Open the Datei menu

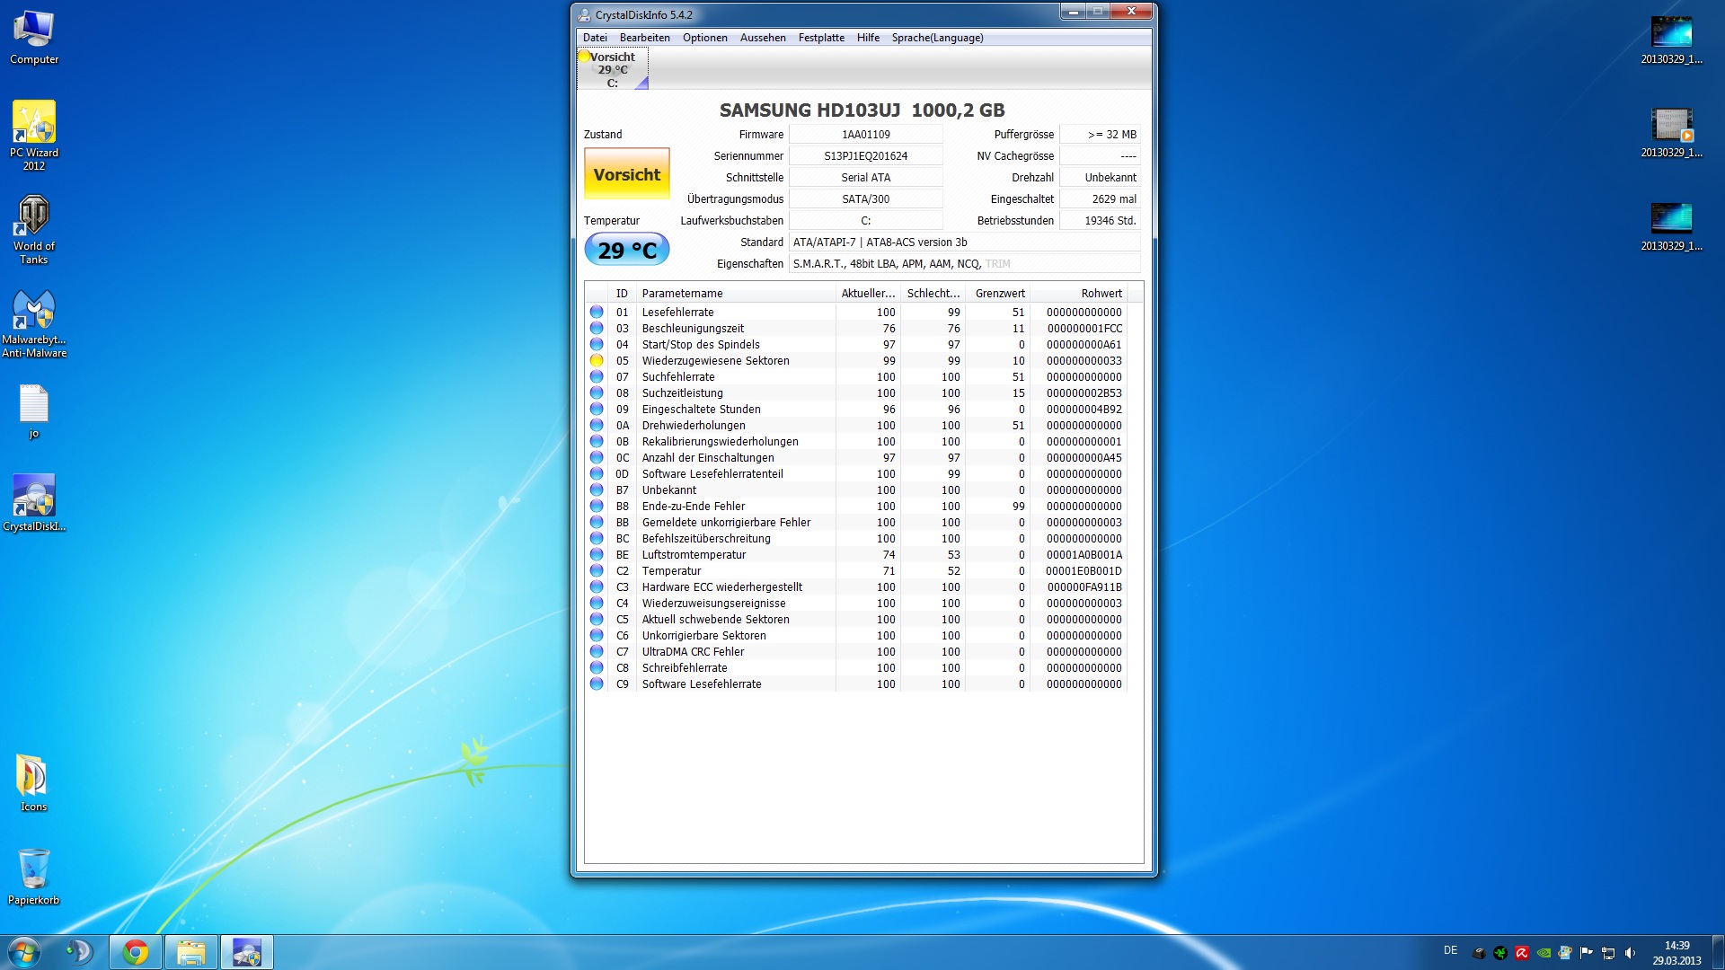point(594,38)
